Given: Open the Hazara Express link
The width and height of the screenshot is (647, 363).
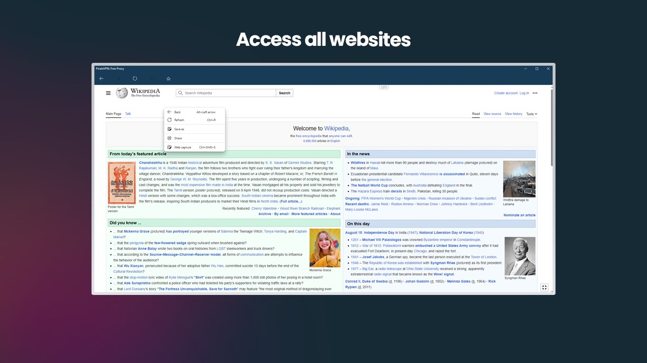Looking at the screenshot, I should coord(370,191).
